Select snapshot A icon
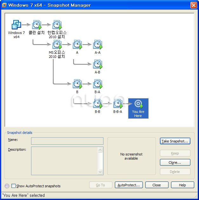 [x=77, y=45]
